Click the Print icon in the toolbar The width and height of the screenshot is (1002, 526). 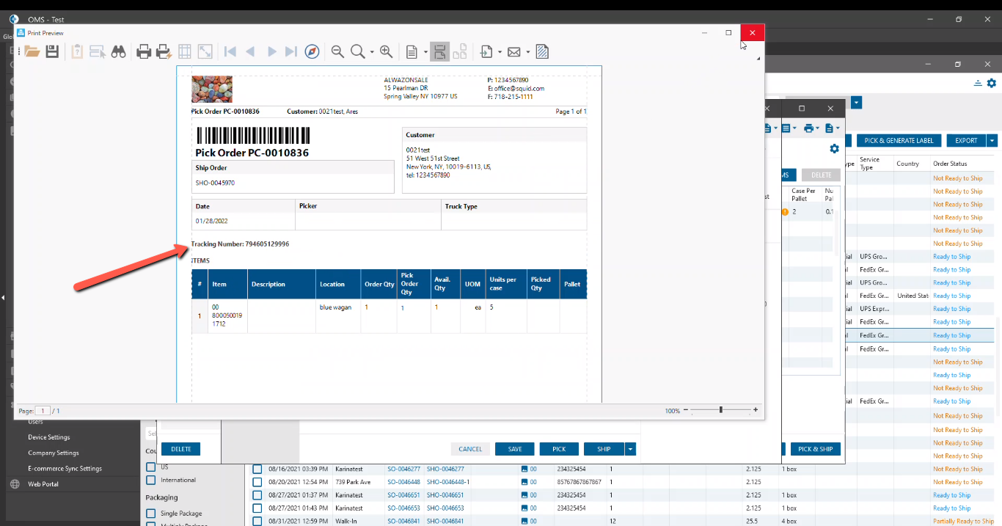click(144, 51)
